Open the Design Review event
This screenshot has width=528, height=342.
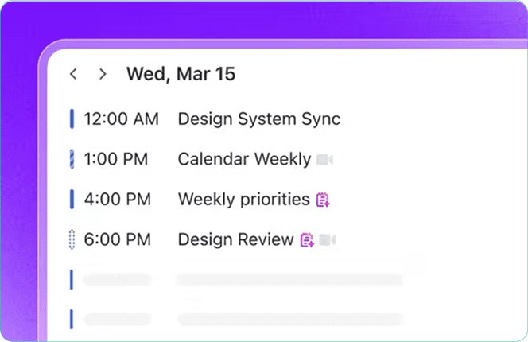[x=235, y=239]
